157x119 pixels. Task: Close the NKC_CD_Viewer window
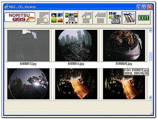pos(150,7)
